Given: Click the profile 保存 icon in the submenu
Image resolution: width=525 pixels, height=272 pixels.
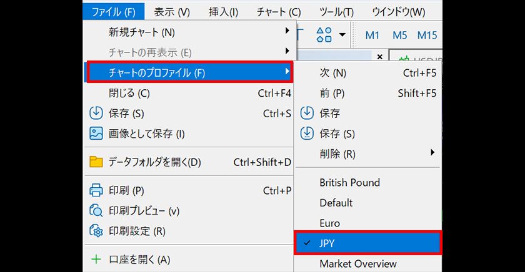Looking at the screenshot, I should coord(307,114).
